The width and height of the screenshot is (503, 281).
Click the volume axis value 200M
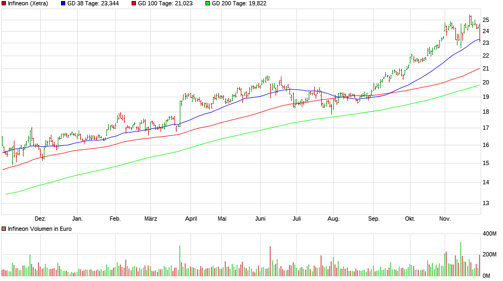click(490, 254)
